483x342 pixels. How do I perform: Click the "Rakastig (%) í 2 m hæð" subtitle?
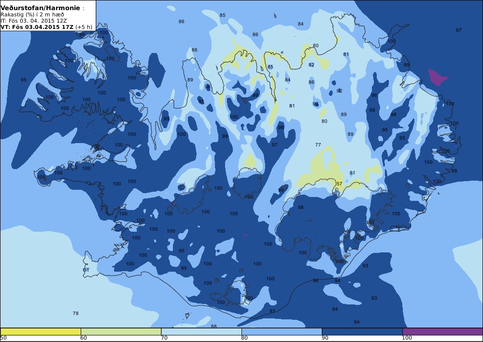[32, 15]
